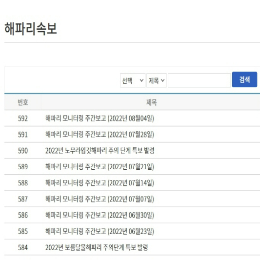The image size is (260, 260).
Task: Open 해파리 모니터링 주간보고 (2022년 07월07일)
Action: 100,199
